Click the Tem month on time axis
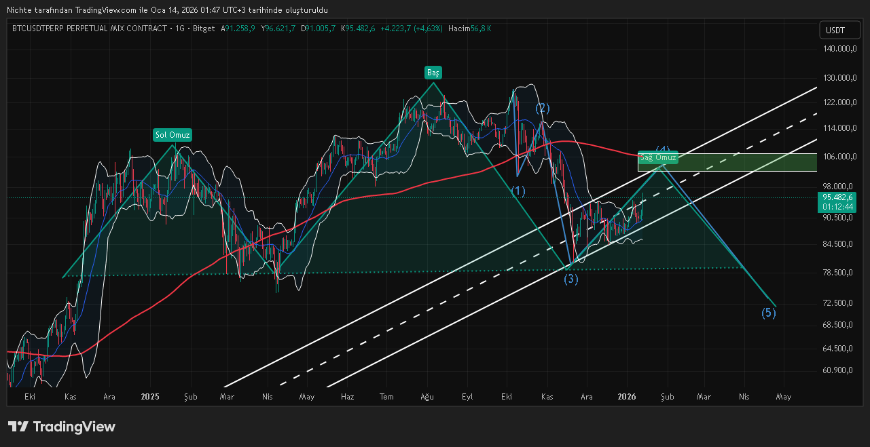Image resolution: width=870 pixels, height=447 pixels. (387, 396)
